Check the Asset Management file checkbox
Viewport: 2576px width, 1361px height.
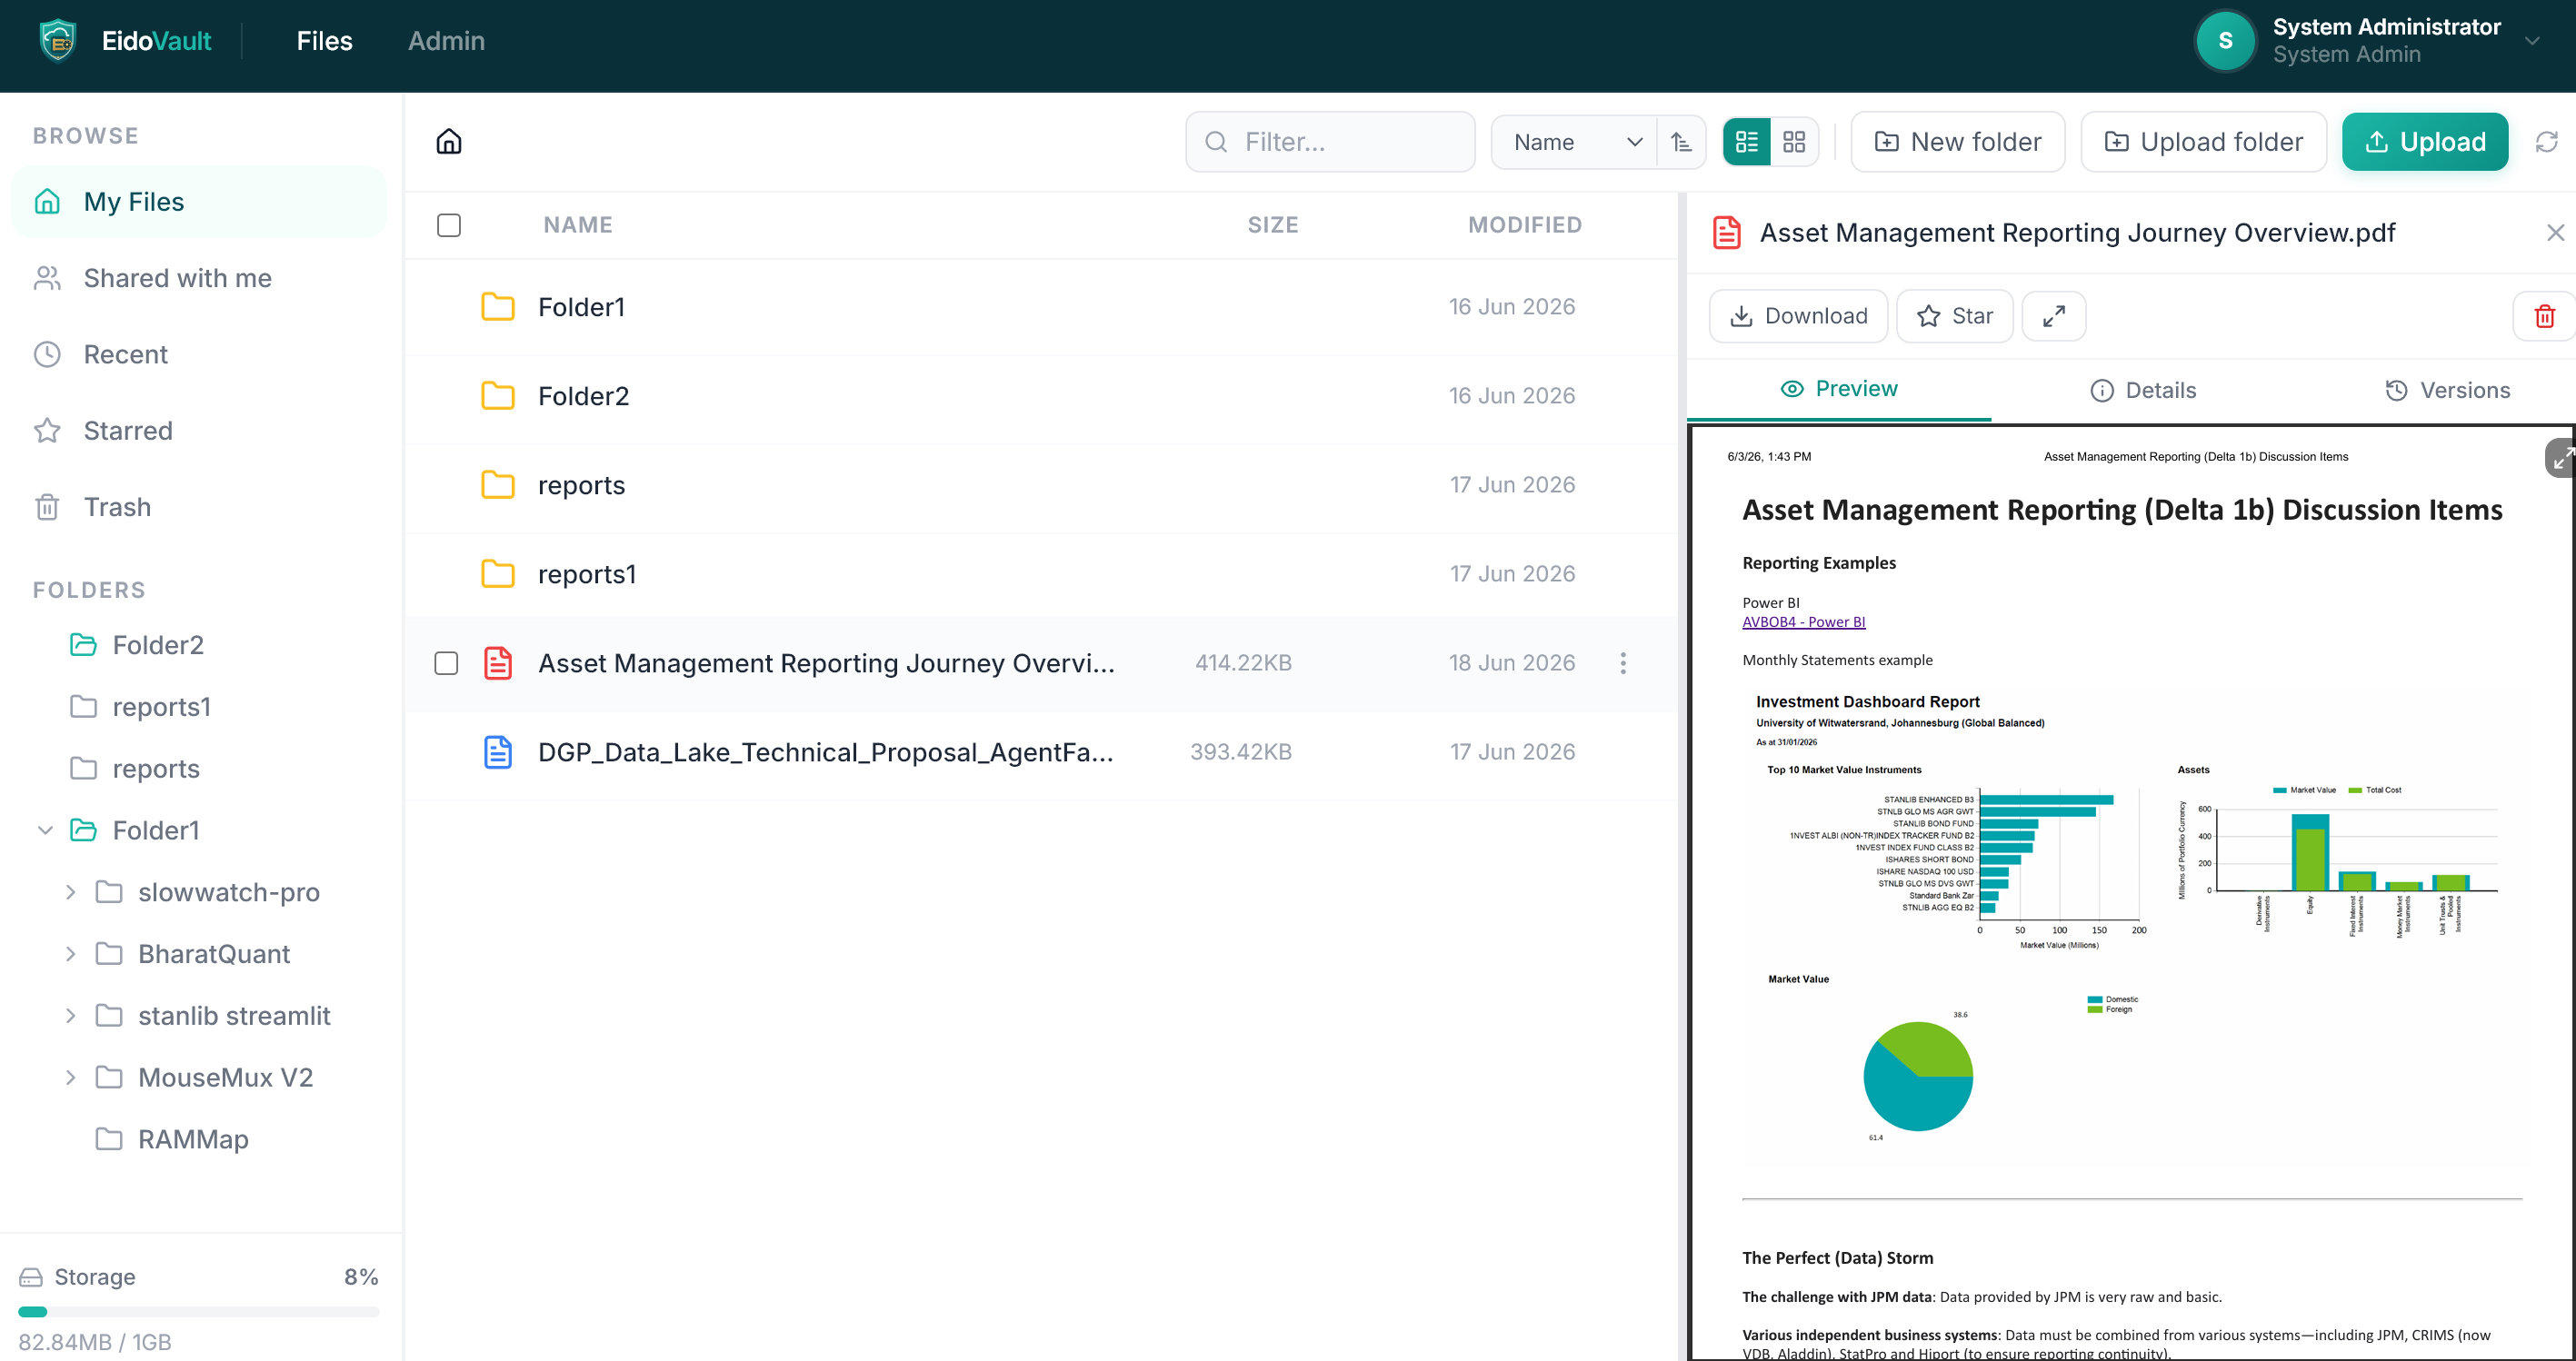tap(446, 662)
